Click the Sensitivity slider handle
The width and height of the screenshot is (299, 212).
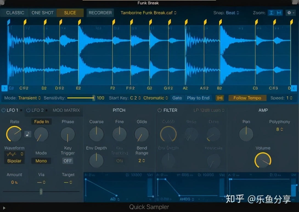94,98
